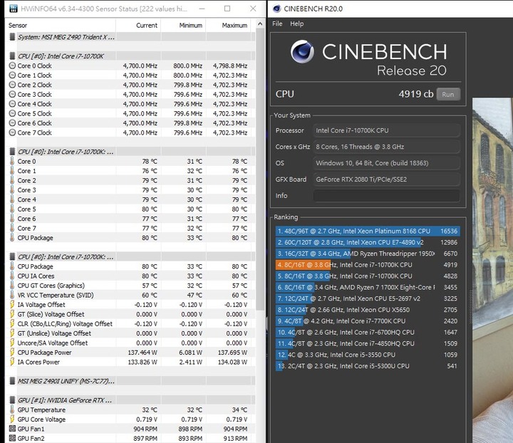Click the Core 0 temperature thermometer icon
Screen dimensions: 513x443
[x=12, y=161]
